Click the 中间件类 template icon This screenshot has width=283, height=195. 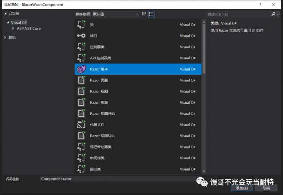(81, 158)
